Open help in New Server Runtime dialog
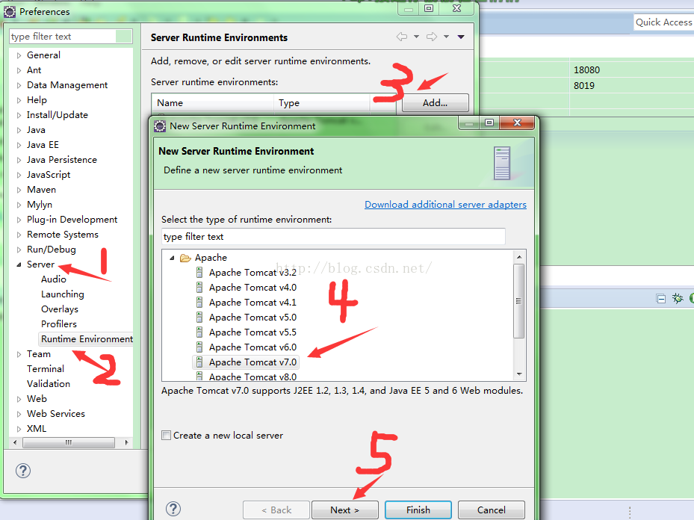The width and height of the screenshot is (694, 520). (173, 509)
